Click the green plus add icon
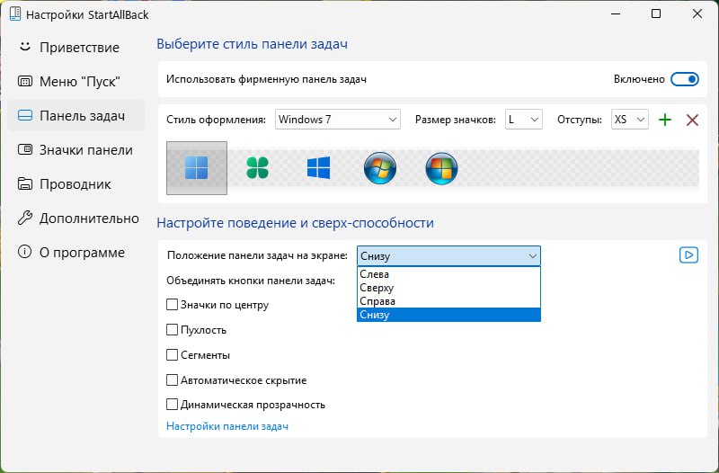Viewport: 719px width, 473px height. point(665,120)
